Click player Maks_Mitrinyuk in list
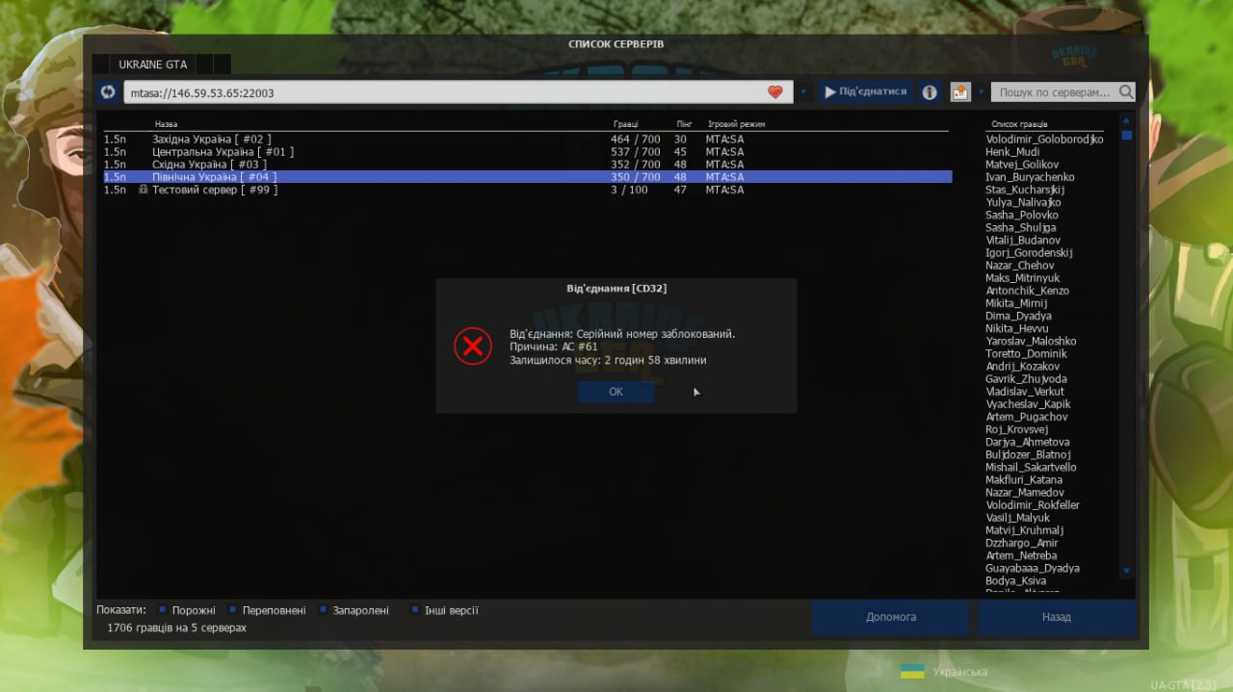Image resolution: width=1233 pixels, height=692 pixels. (x=1023, y=278)
